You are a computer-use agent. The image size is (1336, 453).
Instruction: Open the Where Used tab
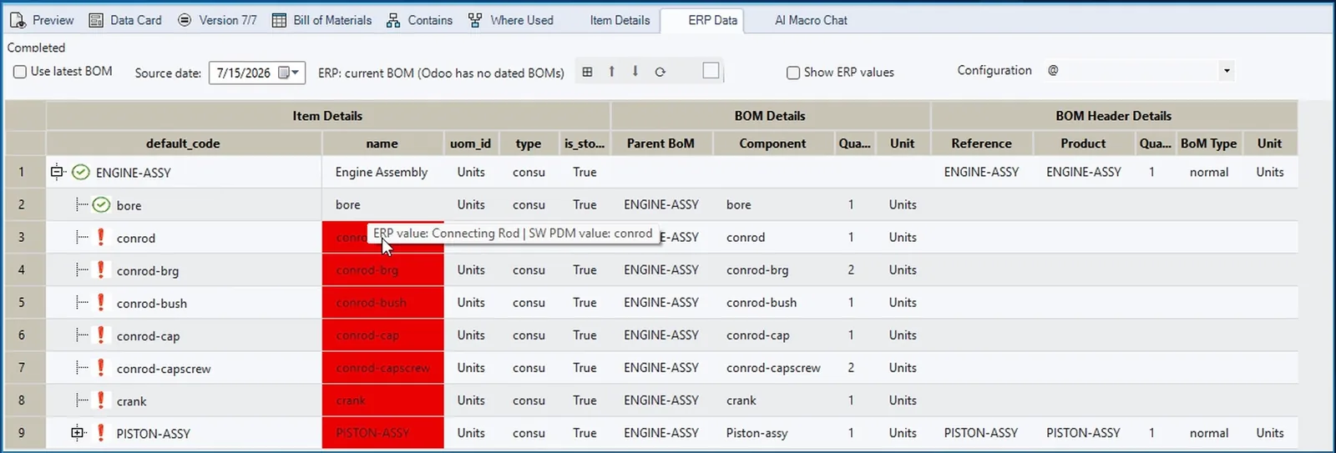[511, 20]
